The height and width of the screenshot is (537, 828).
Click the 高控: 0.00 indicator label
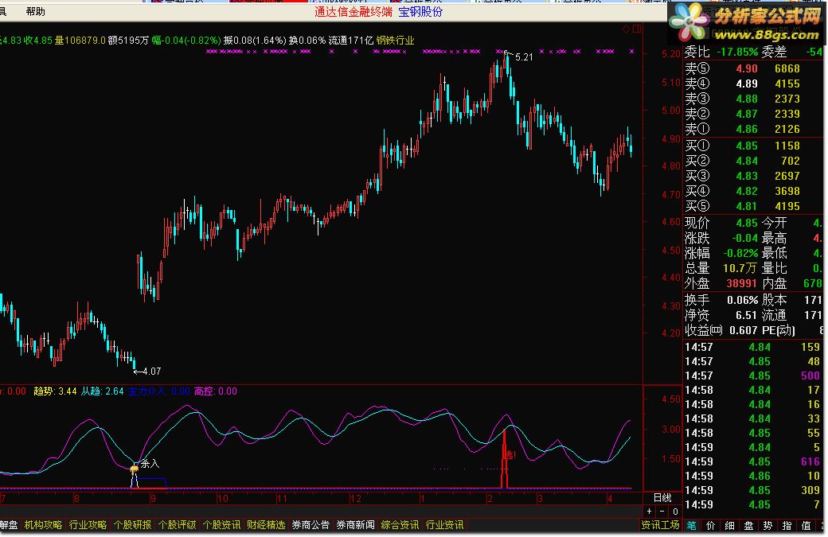[216, 391]
